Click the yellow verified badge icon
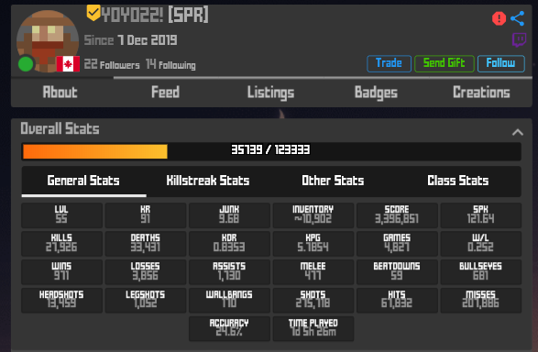 (x=93, y=13)
